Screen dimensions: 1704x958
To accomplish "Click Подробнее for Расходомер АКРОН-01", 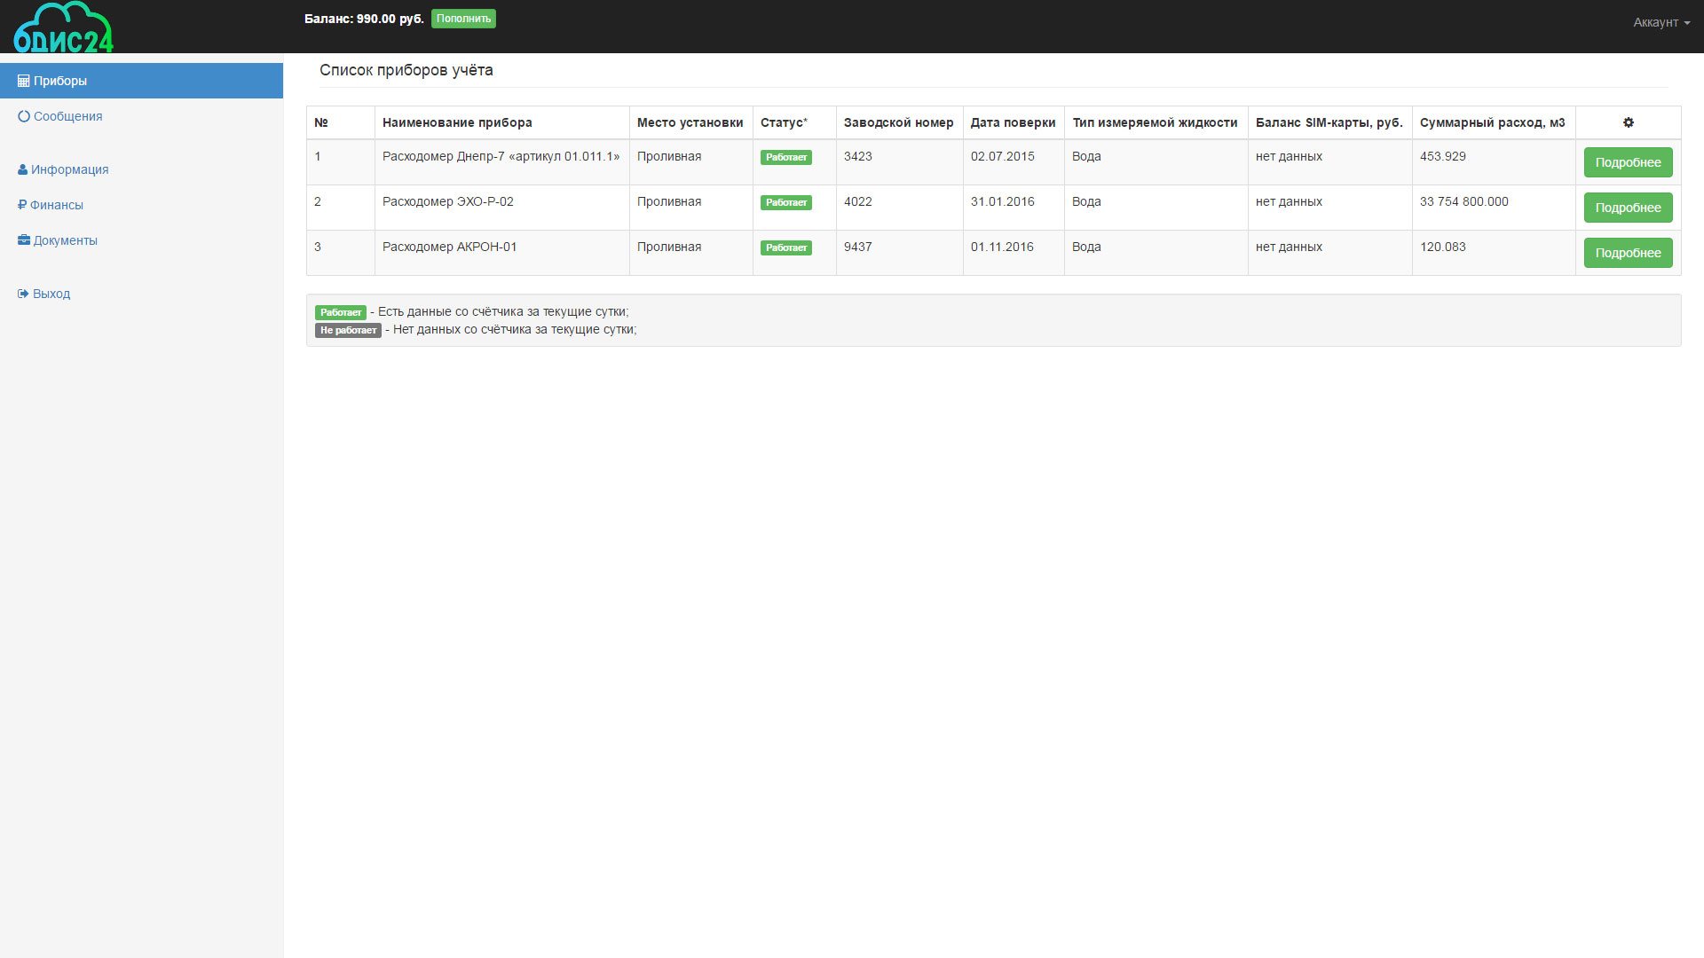I will coord(1628,253).
